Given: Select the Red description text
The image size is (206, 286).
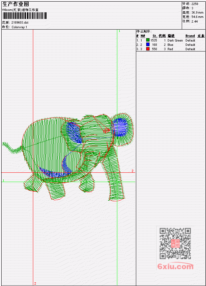Looking at the screenshot, I should 170,49.
